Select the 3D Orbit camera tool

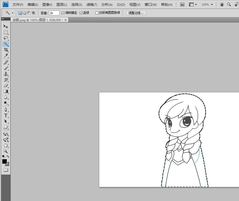click(6, 140)
